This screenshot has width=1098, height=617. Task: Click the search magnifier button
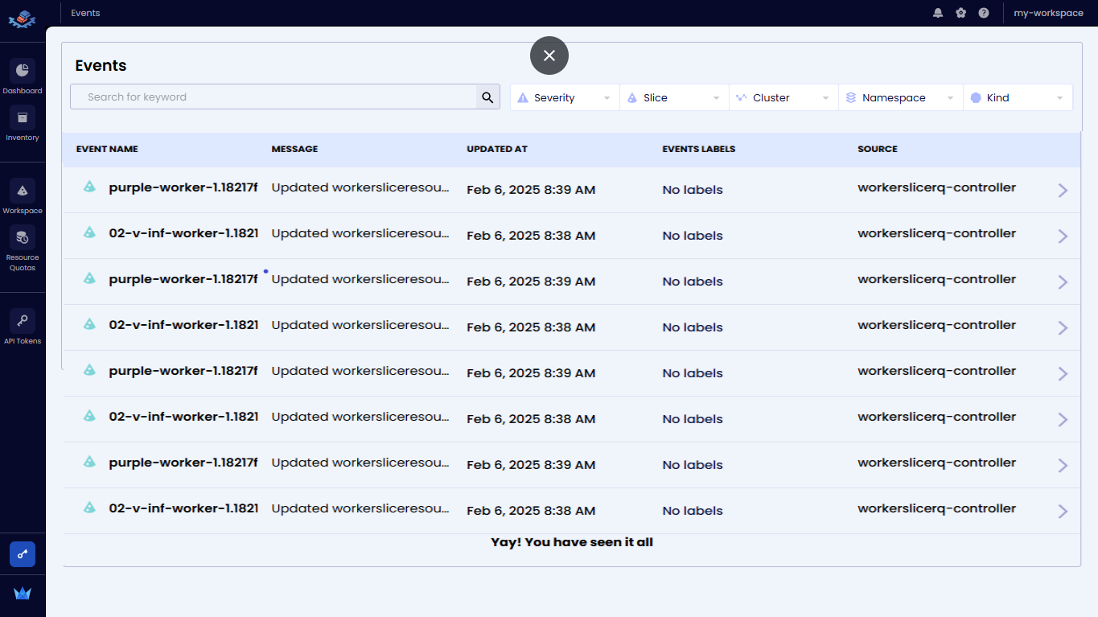point(487,97)
